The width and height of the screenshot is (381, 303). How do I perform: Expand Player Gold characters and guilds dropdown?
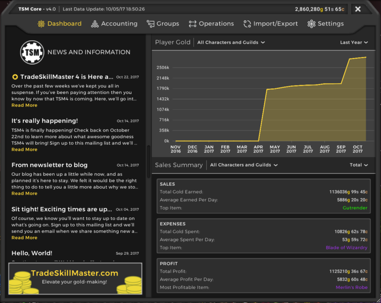click(x=231, y=42)
